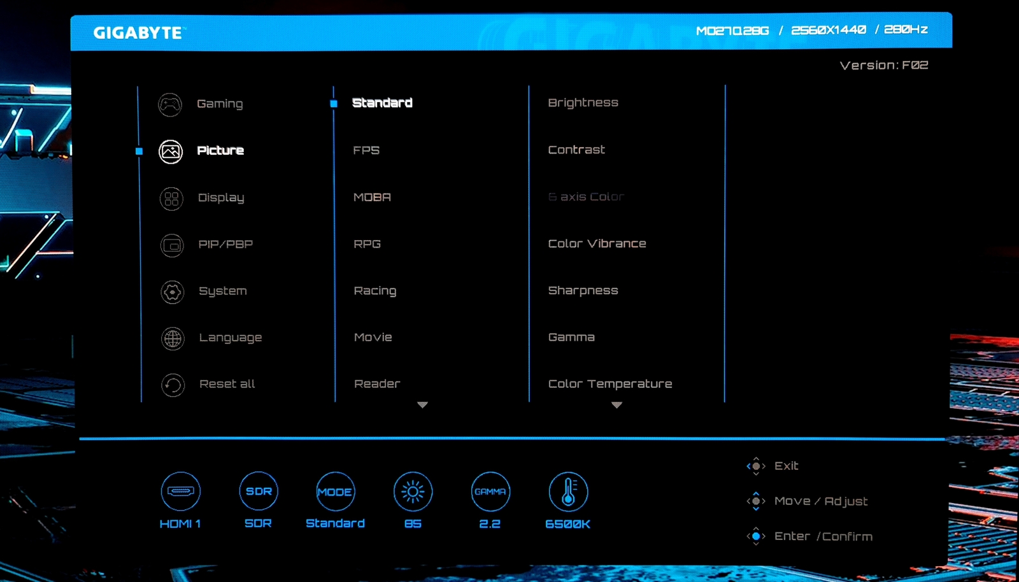Click the Move / Adjust joystick icon

pos(756,501)
